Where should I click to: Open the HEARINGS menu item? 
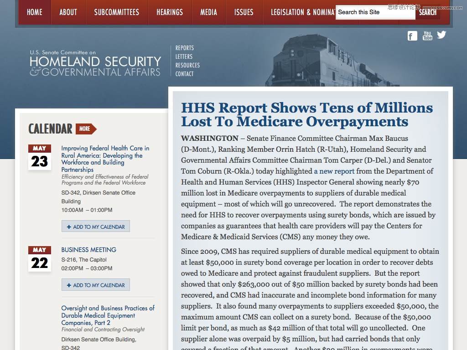pyautogui.click(x=170, y=12)
